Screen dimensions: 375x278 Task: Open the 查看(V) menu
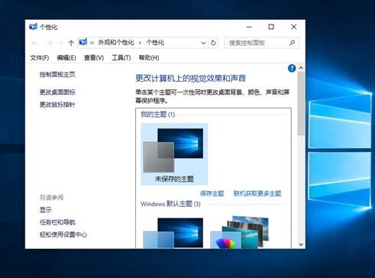point(94,58)
